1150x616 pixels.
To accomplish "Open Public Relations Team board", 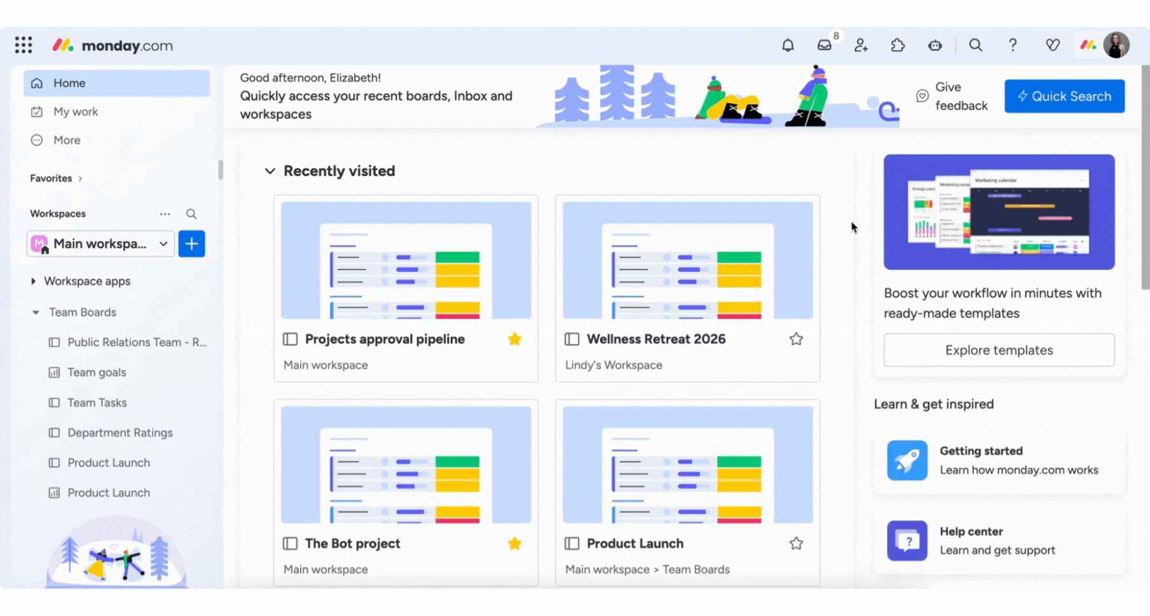I will pos(127,342).
